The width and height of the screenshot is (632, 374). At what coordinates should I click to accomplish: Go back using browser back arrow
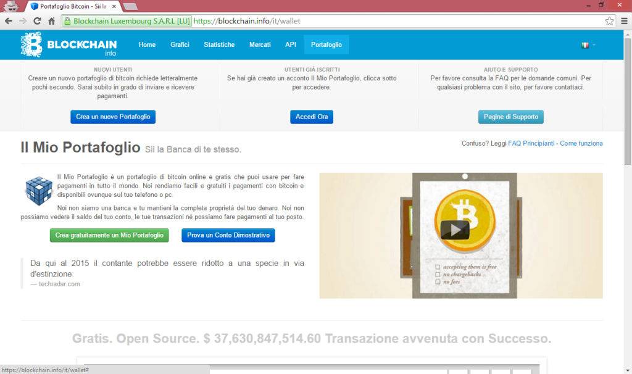(x=9, y=21)
